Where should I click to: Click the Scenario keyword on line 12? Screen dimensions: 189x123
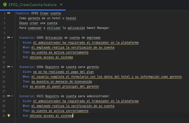point(26,67)
